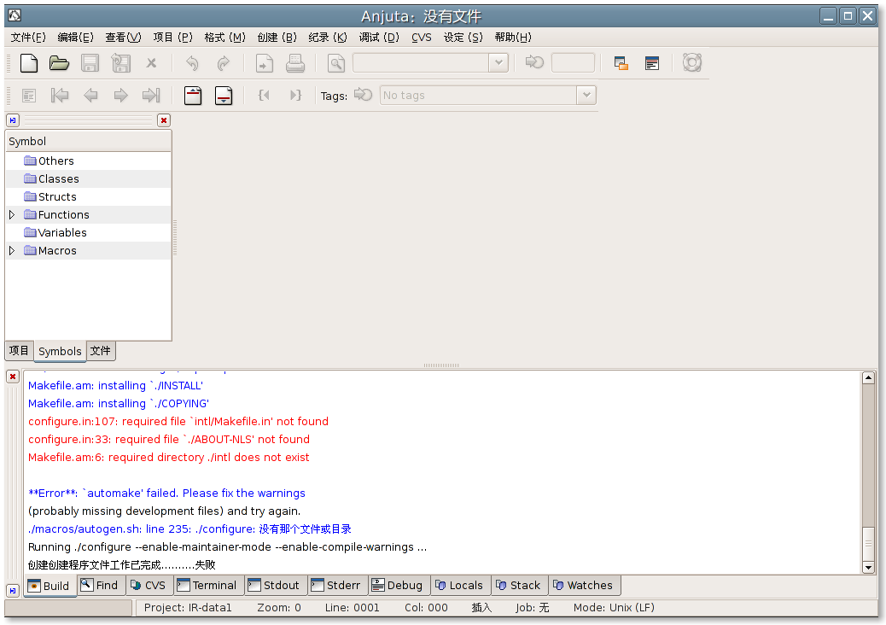Click the Close file X toolbar icon

tap(151, 62)
